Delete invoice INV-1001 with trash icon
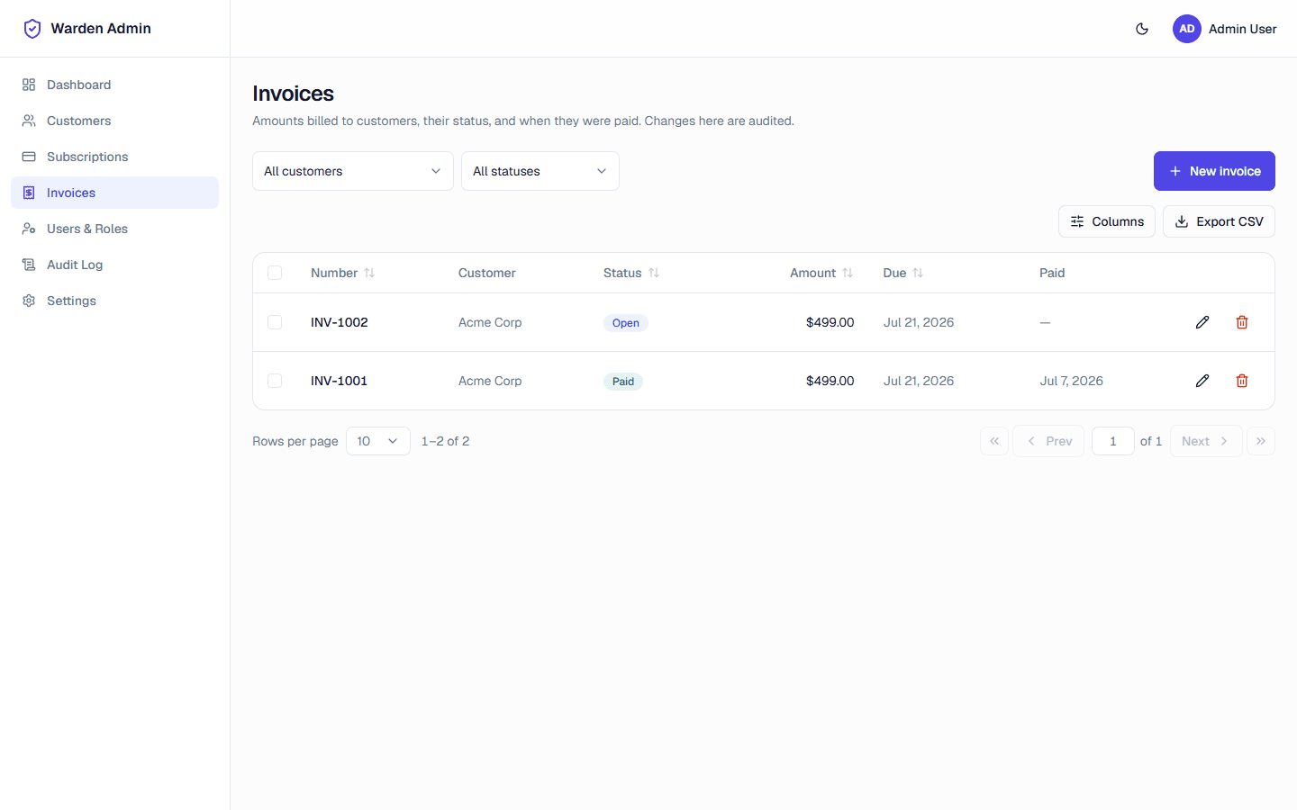 1242,381
